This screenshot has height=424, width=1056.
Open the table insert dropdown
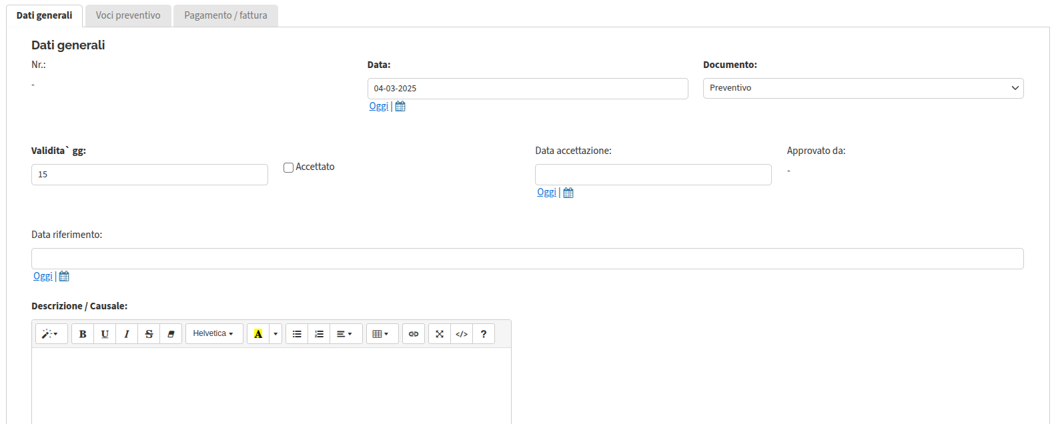pos(382,334)
